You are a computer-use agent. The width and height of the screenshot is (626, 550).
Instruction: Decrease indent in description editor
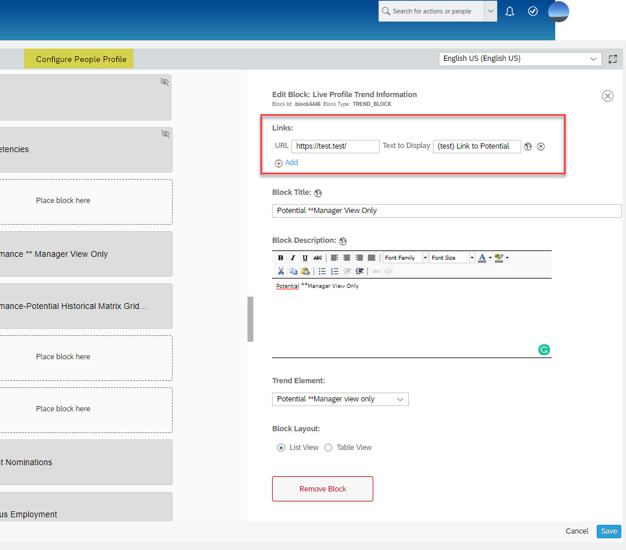point(347,271)
